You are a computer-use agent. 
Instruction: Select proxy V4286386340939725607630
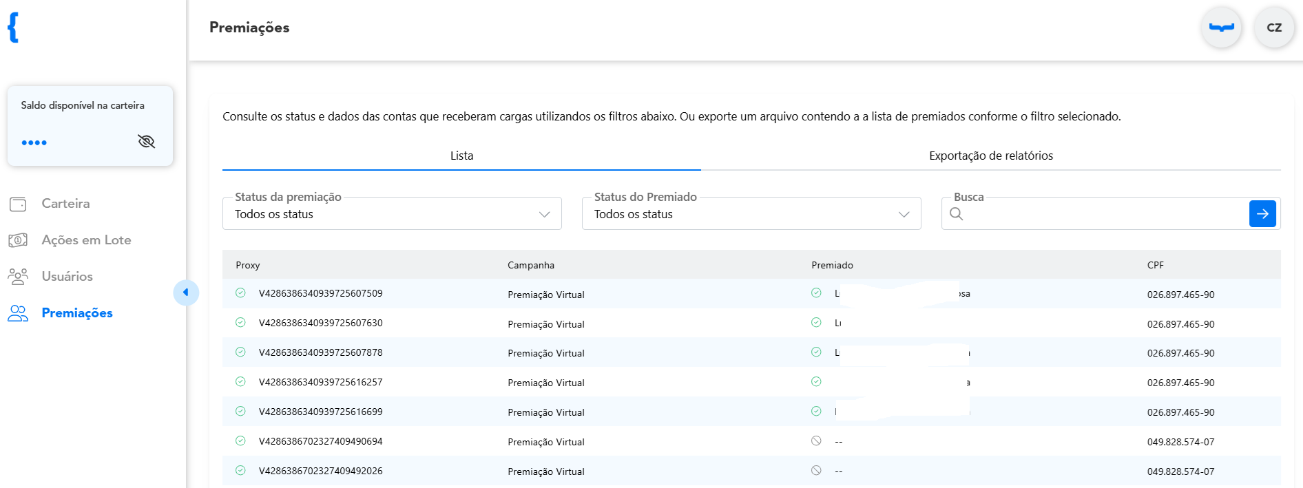(x=320, y=323)
